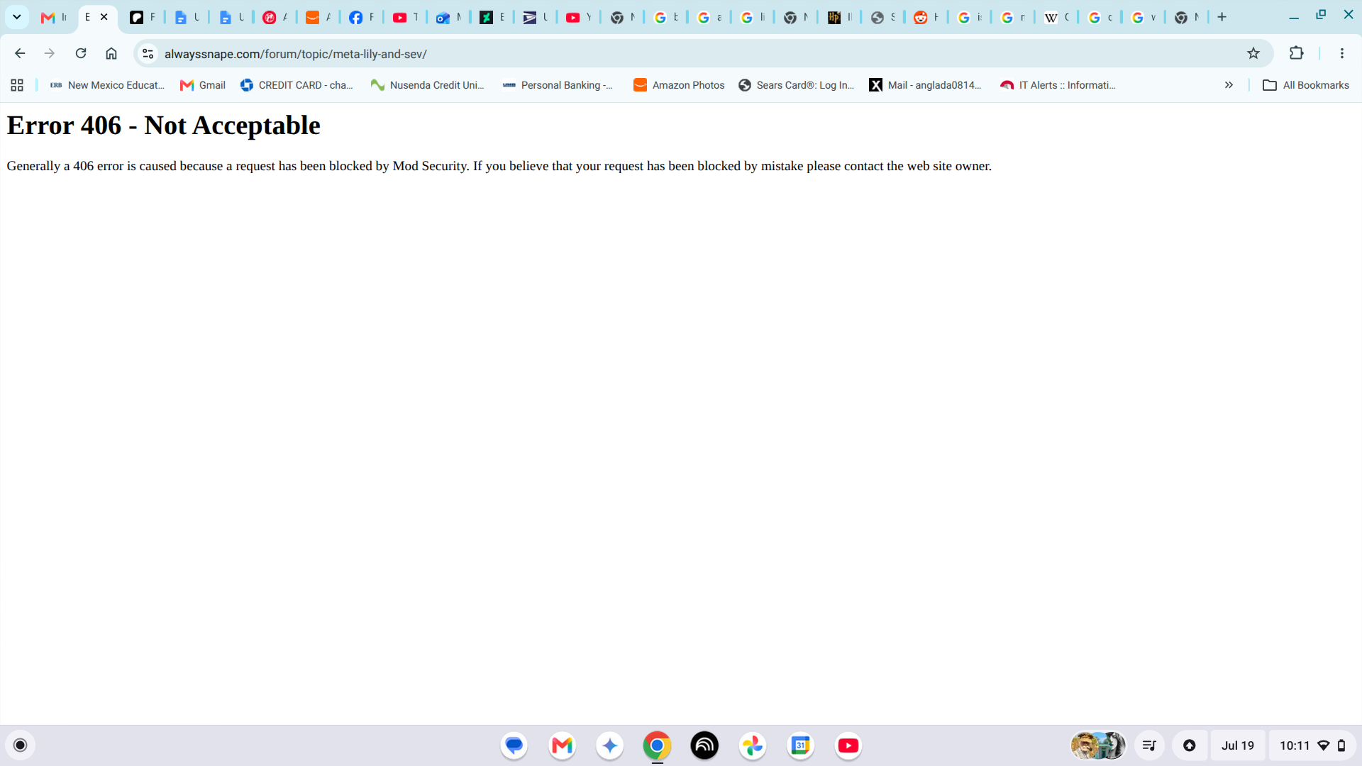Switch to the Harry Potter HP tab
1362x766 pixels.
[x=839, y=17]
